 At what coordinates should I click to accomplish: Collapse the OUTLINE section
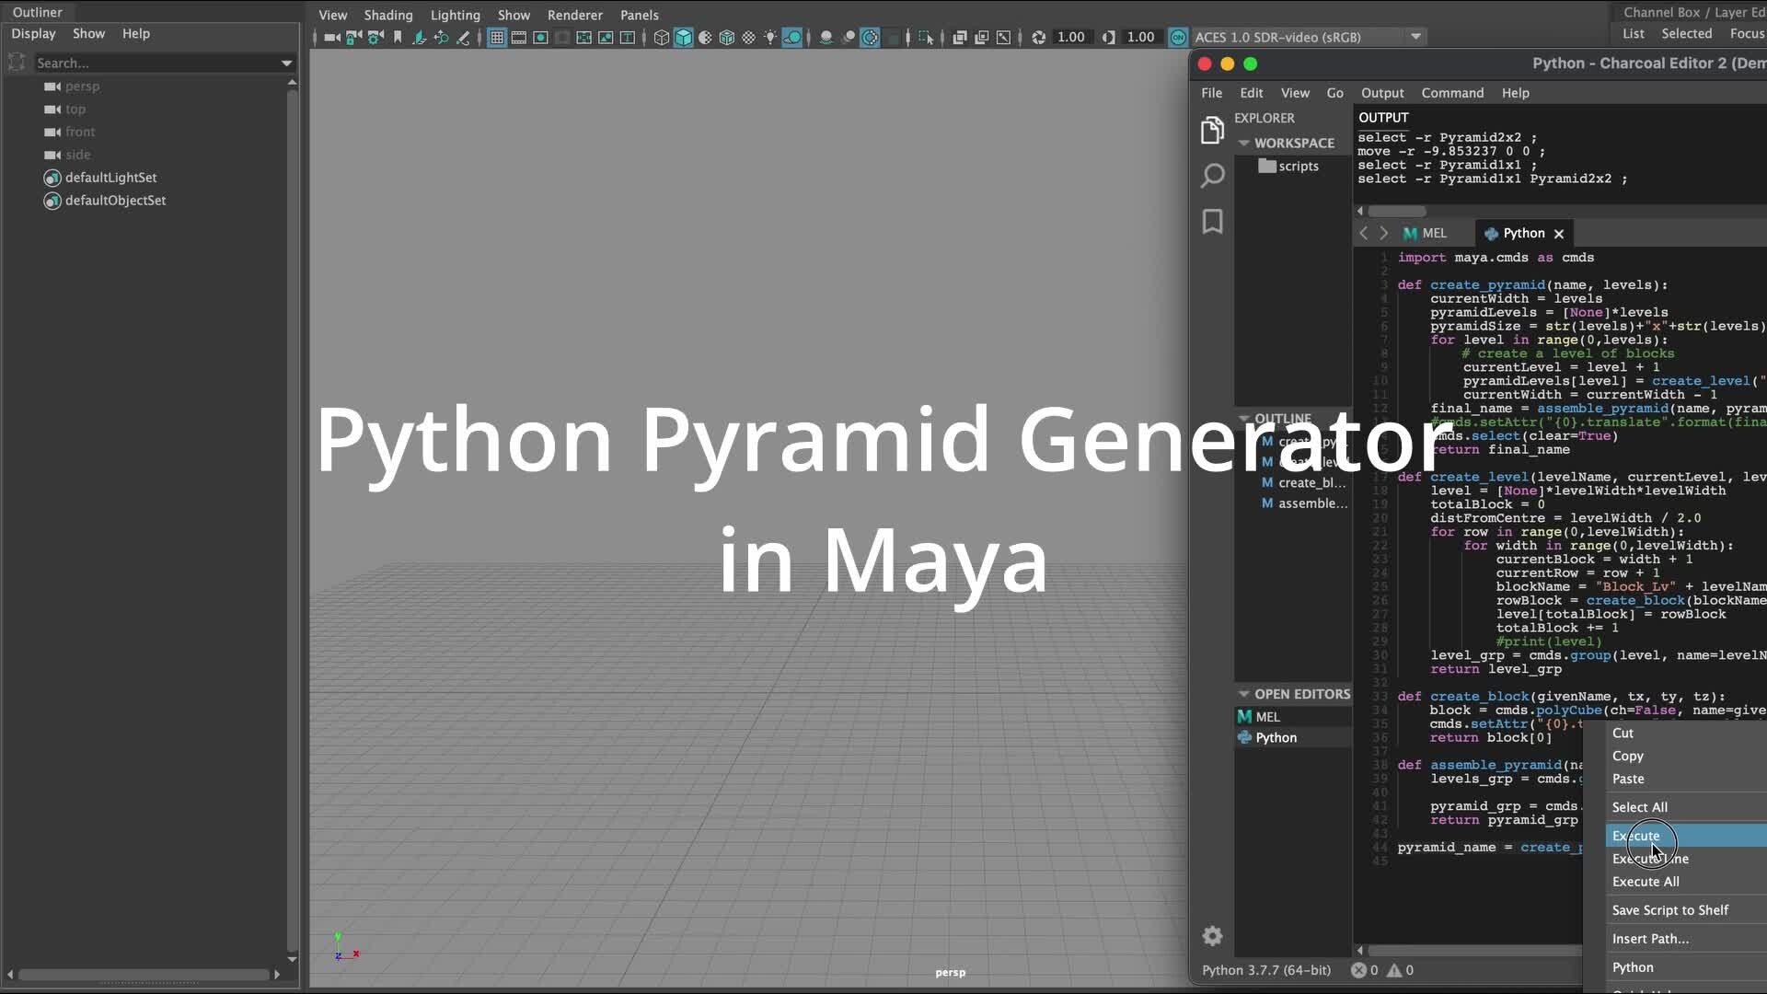[x=1243, y=419]
